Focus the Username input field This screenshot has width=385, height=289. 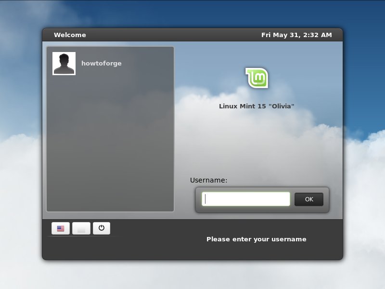[246, 199]
